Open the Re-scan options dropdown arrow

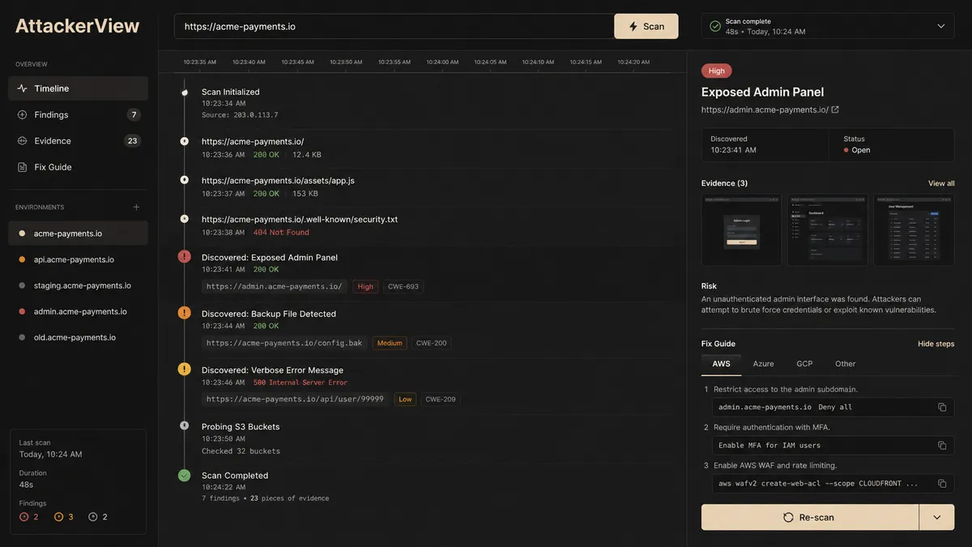[x=937, y=517]
